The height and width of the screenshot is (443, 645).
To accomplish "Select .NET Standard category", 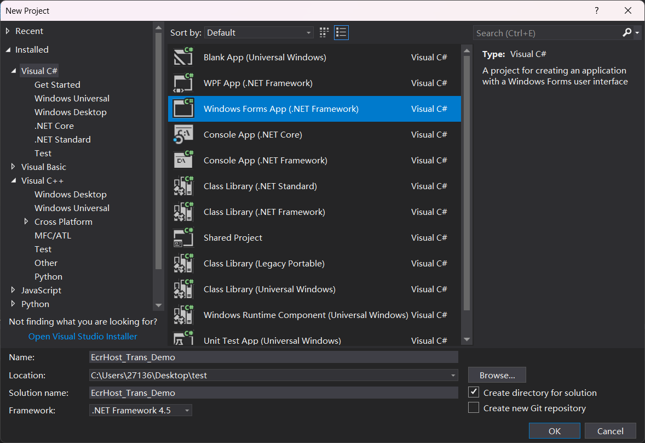I will point(62,139).
